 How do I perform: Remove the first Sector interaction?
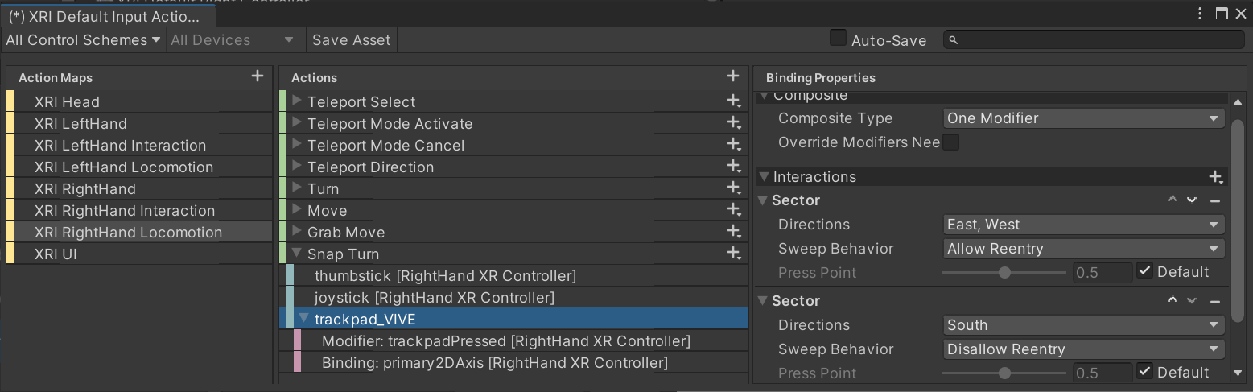point(1215,200)
